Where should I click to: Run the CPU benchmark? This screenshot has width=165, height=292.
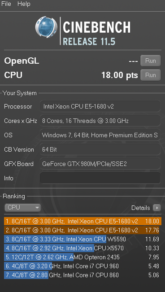point(151,75)
